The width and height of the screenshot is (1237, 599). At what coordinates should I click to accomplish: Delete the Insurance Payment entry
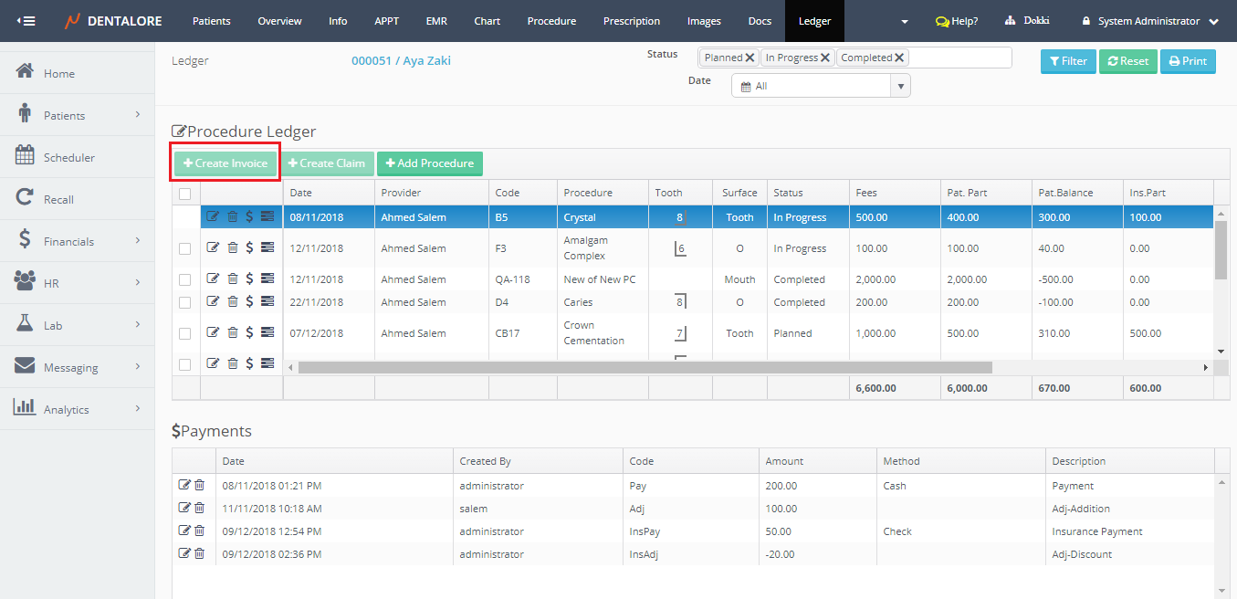pyautogui.click(x=199, y=531)
